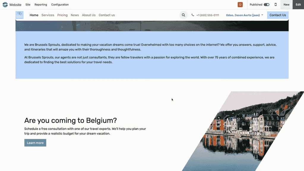Open the search magnifier icon

[183, 15]
